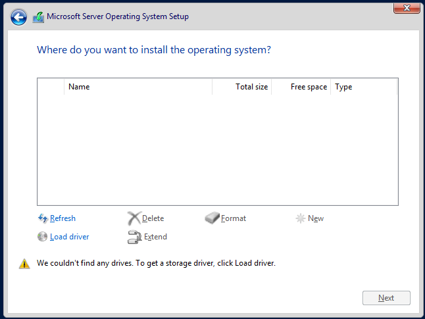Choose the New partition text link

point(316,218)
